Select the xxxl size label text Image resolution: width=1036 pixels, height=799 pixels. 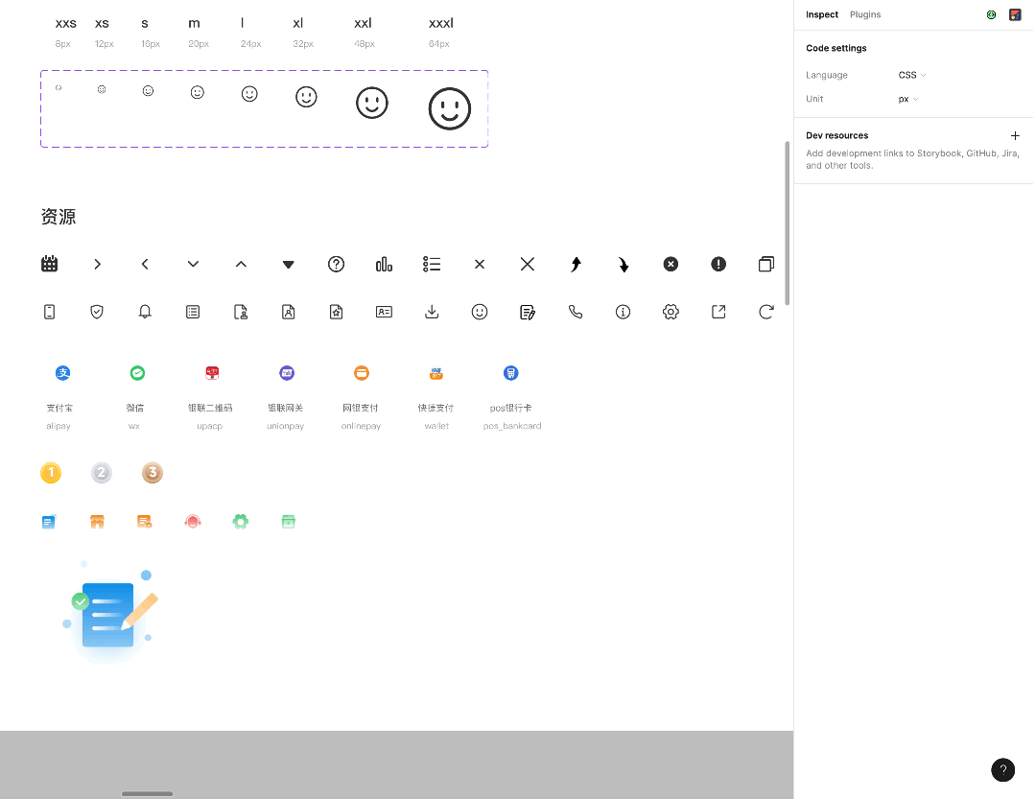pos(440,23)
